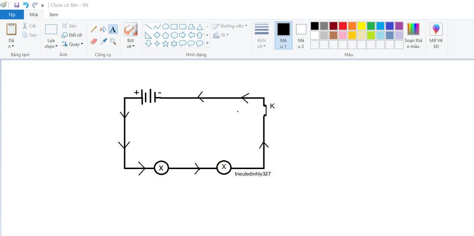Viewport: 474px width, 236px height.
Task: Click the Paste clipboard icon
Action: click(12, 29)
